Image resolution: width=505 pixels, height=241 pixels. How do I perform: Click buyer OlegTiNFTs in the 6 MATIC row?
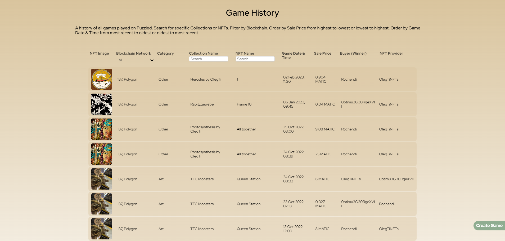(x=351, y=179)
